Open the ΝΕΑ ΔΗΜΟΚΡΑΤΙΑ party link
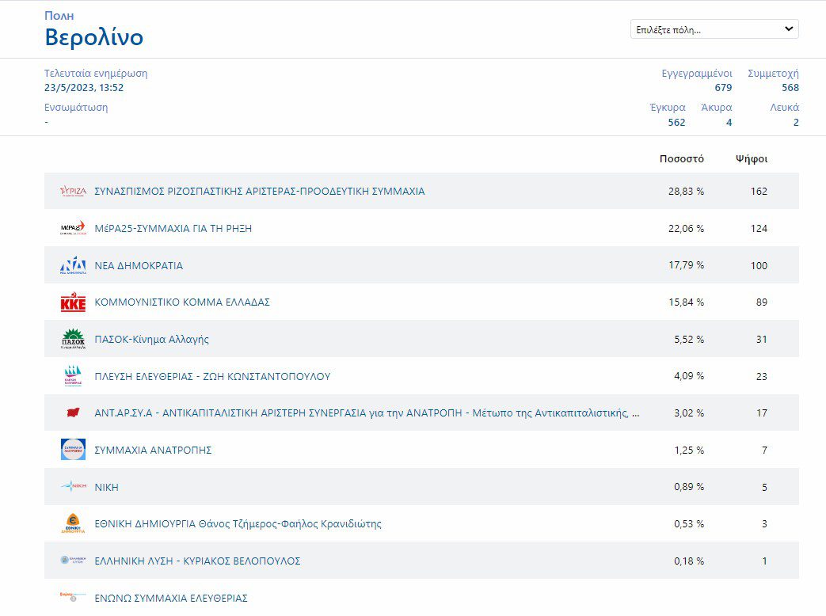826x616 pixels. click(139, 266)
